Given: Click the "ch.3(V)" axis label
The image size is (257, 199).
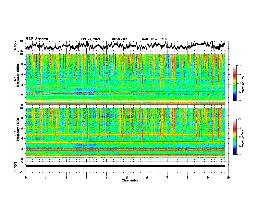Looking at the screenshot, I should click(x=16, y=167).
